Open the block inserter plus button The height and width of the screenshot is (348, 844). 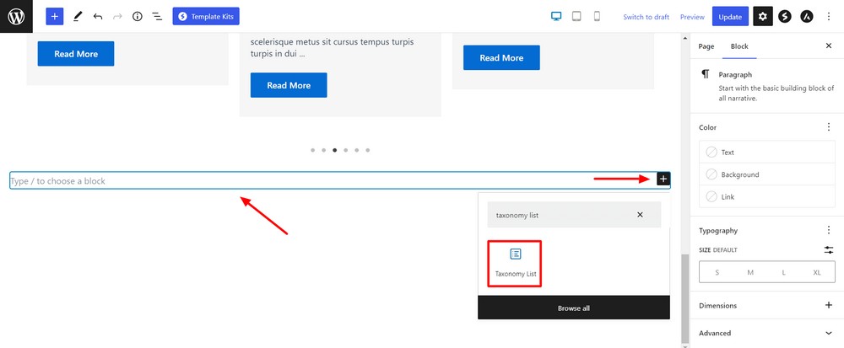(x=55, y=16)
